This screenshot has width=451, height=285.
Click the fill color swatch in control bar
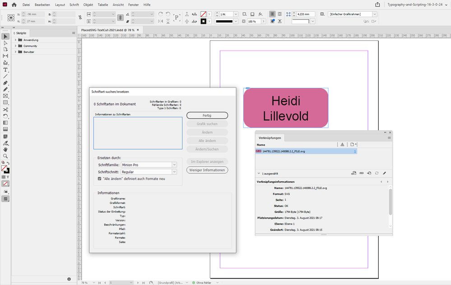203,14
